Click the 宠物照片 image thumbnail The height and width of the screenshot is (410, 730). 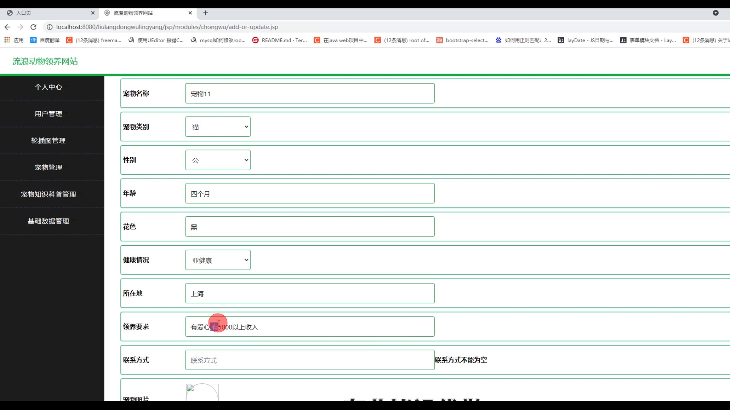click(202, 392)
